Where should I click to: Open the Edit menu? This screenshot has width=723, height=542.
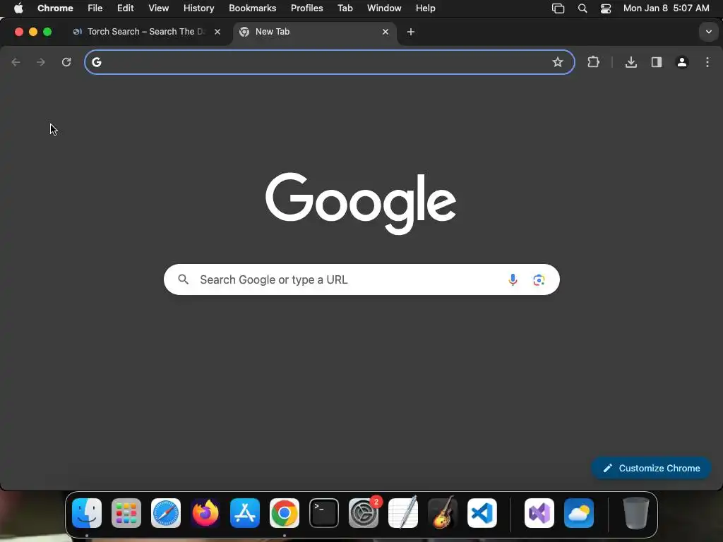tap(126, 8)
